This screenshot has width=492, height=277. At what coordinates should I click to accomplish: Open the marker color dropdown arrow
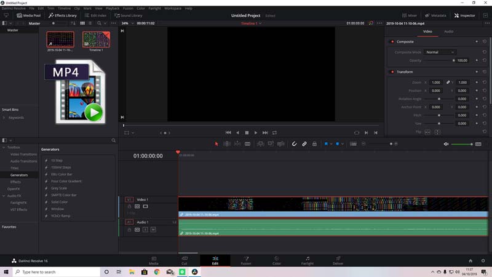(x=343, y=144)
